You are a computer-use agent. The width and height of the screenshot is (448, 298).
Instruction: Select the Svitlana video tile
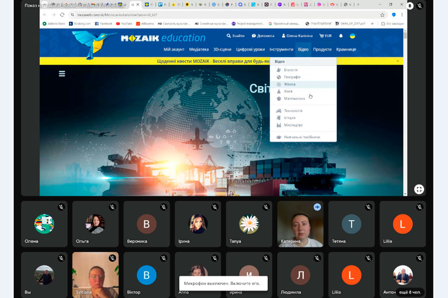pos(96,275)
